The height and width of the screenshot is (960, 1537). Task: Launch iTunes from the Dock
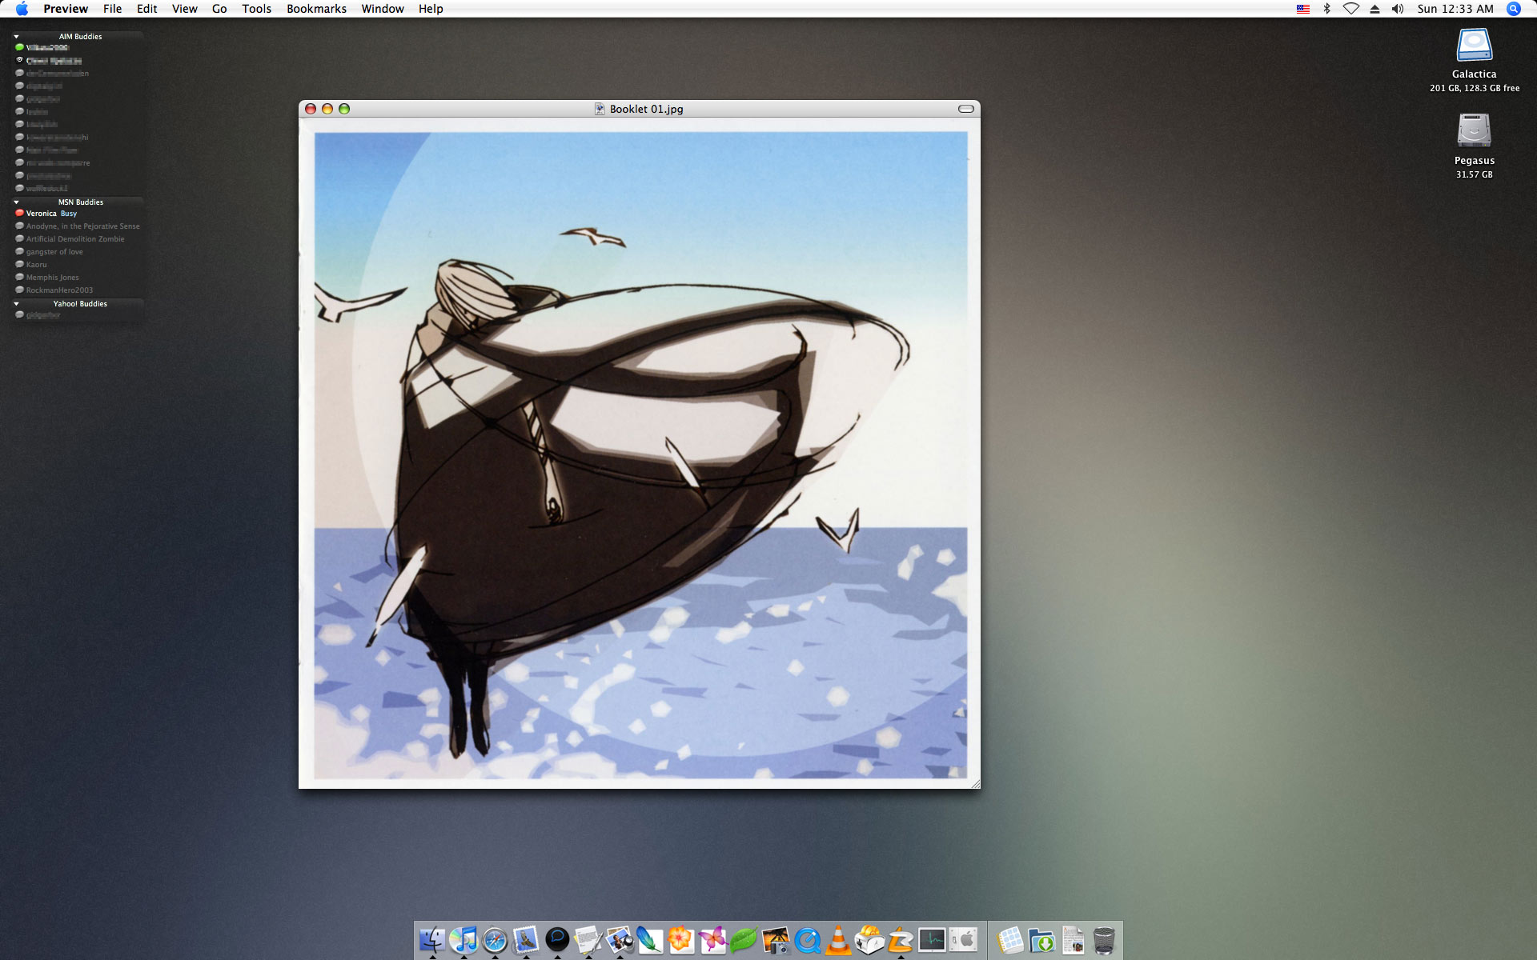(464, 939)
